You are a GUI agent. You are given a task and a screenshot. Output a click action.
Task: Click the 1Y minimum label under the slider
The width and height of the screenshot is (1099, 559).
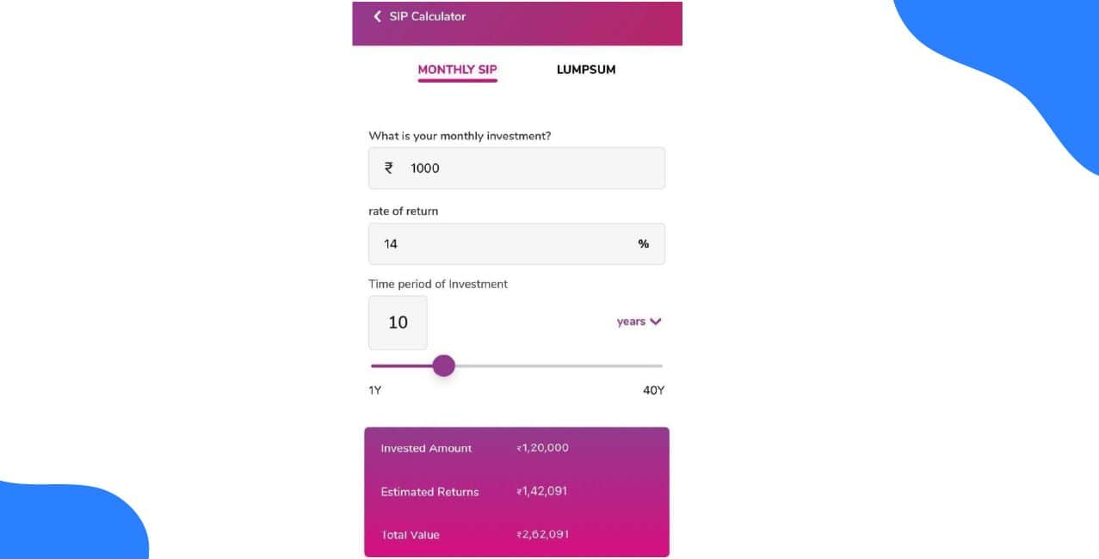click(x=375, y=390)
